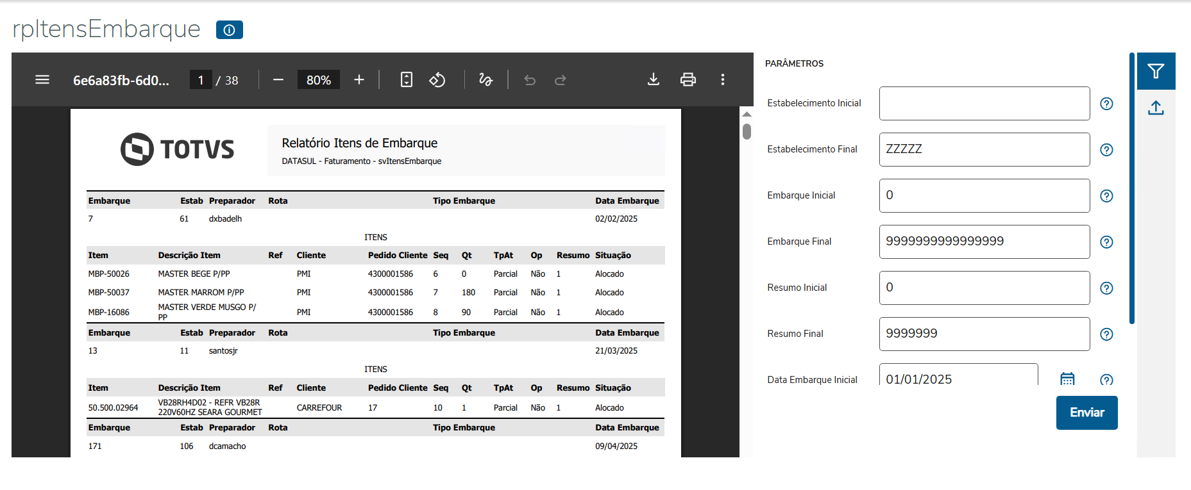Show help for Resumo Final

click(x=1106, y=334)
